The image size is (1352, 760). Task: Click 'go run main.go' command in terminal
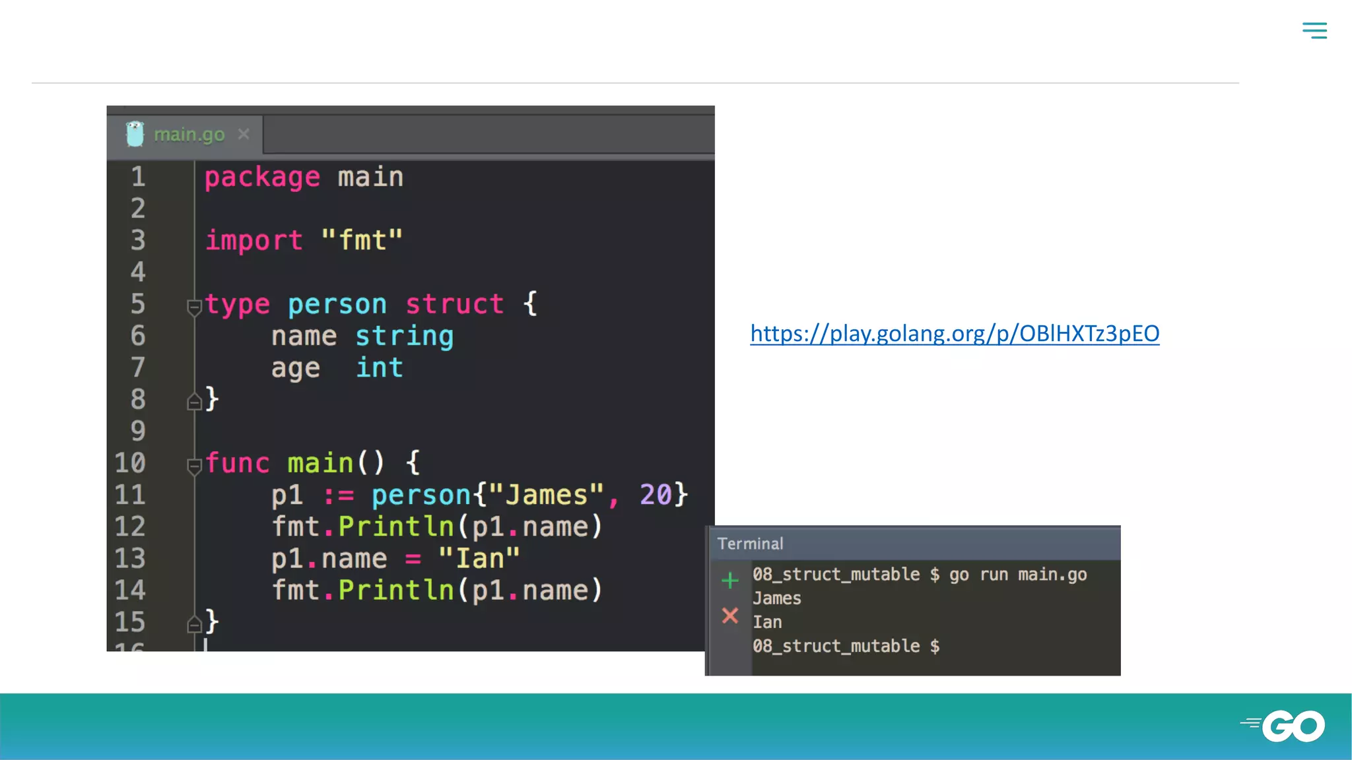(x=1018, y=575)
